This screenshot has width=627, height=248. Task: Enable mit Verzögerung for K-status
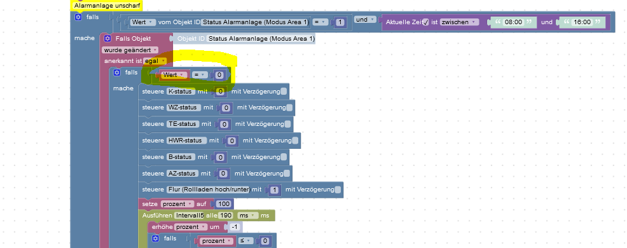click(x=284, y=91)
